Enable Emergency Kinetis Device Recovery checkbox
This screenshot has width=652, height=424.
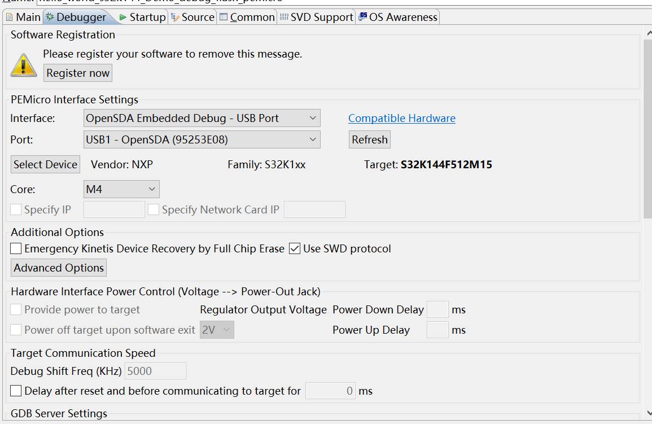click(x=16, y=248)
